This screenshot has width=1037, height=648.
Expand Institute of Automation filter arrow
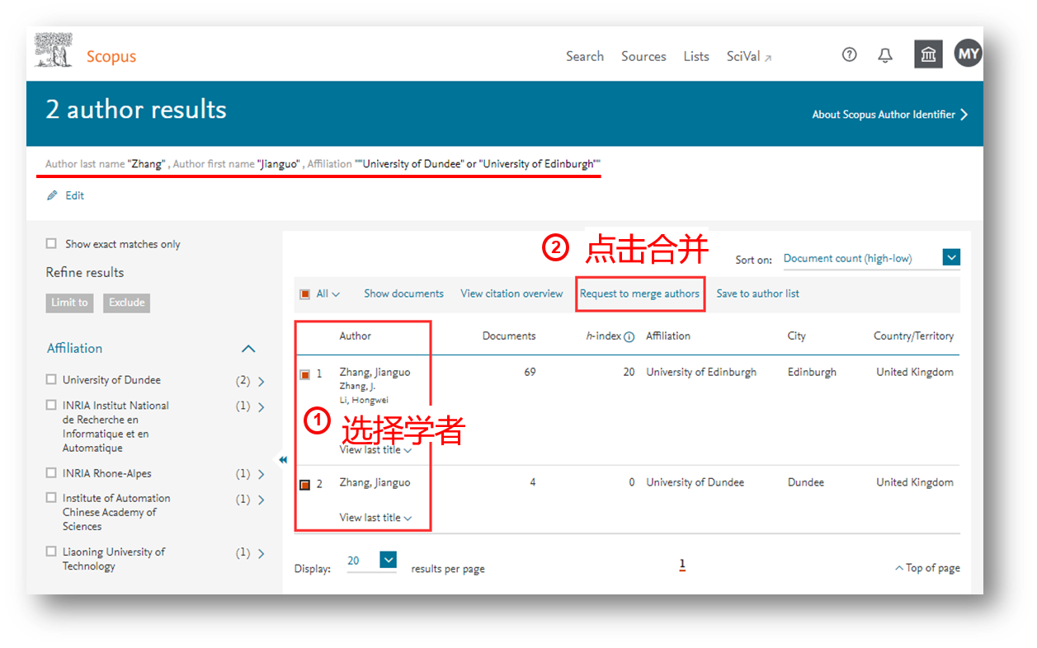262,500
